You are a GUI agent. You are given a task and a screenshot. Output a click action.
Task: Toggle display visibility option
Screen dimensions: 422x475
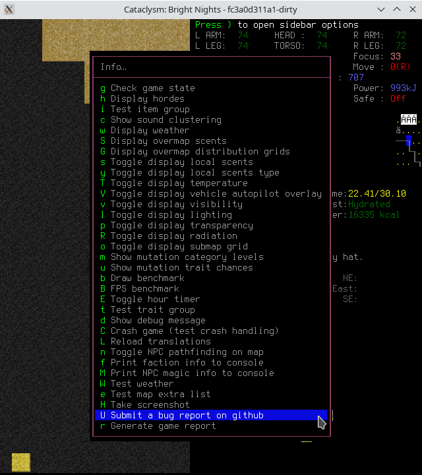[211, 205]
